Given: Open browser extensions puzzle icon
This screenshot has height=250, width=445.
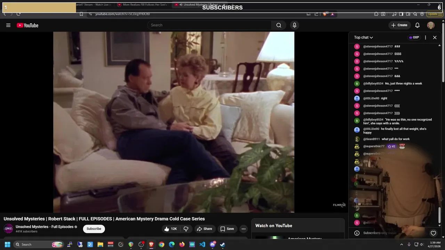Looking at the screenshot, I should click(x=376, y=14).
